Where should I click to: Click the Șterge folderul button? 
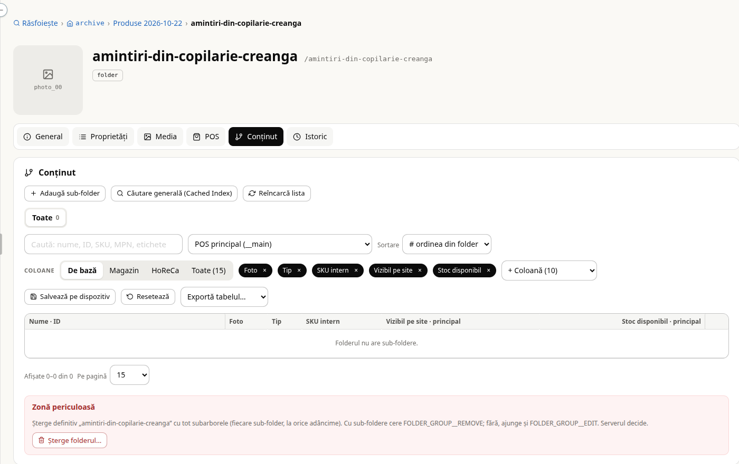point(70,440)
